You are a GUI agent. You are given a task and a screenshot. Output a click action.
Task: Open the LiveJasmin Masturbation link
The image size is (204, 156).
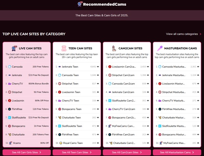pyautogui.click(x=173, y=84)
